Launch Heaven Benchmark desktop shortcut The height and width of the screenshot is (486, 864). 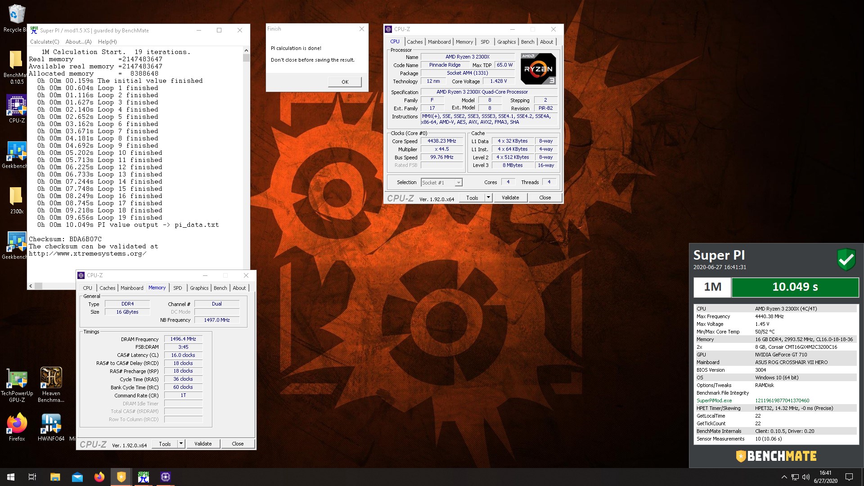(51, 385)
